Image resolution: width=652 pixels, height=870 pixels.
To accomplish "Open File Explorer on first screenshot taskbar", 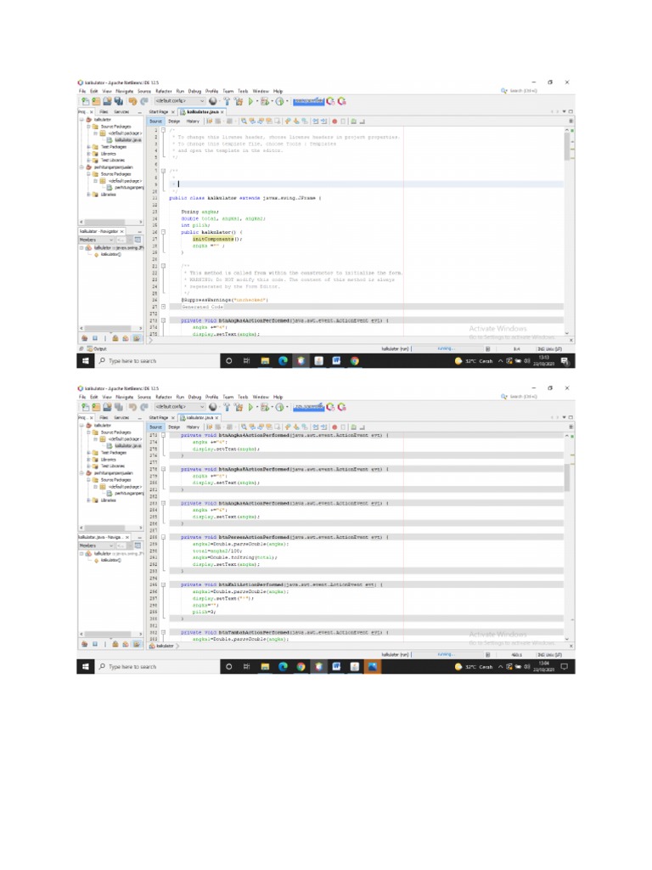I will pos(265,360).
